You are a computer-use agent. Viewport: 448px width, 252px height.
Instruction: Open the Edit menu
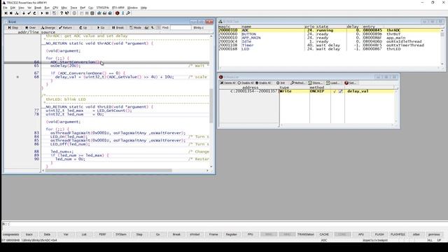(x=13, y=8)
